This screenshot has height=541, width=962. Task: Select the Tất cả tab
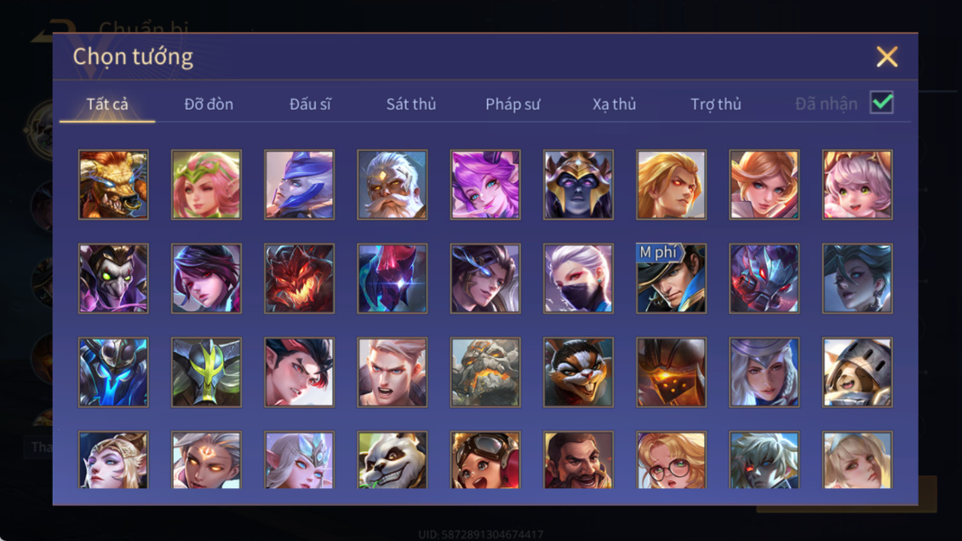click(107, 104)
